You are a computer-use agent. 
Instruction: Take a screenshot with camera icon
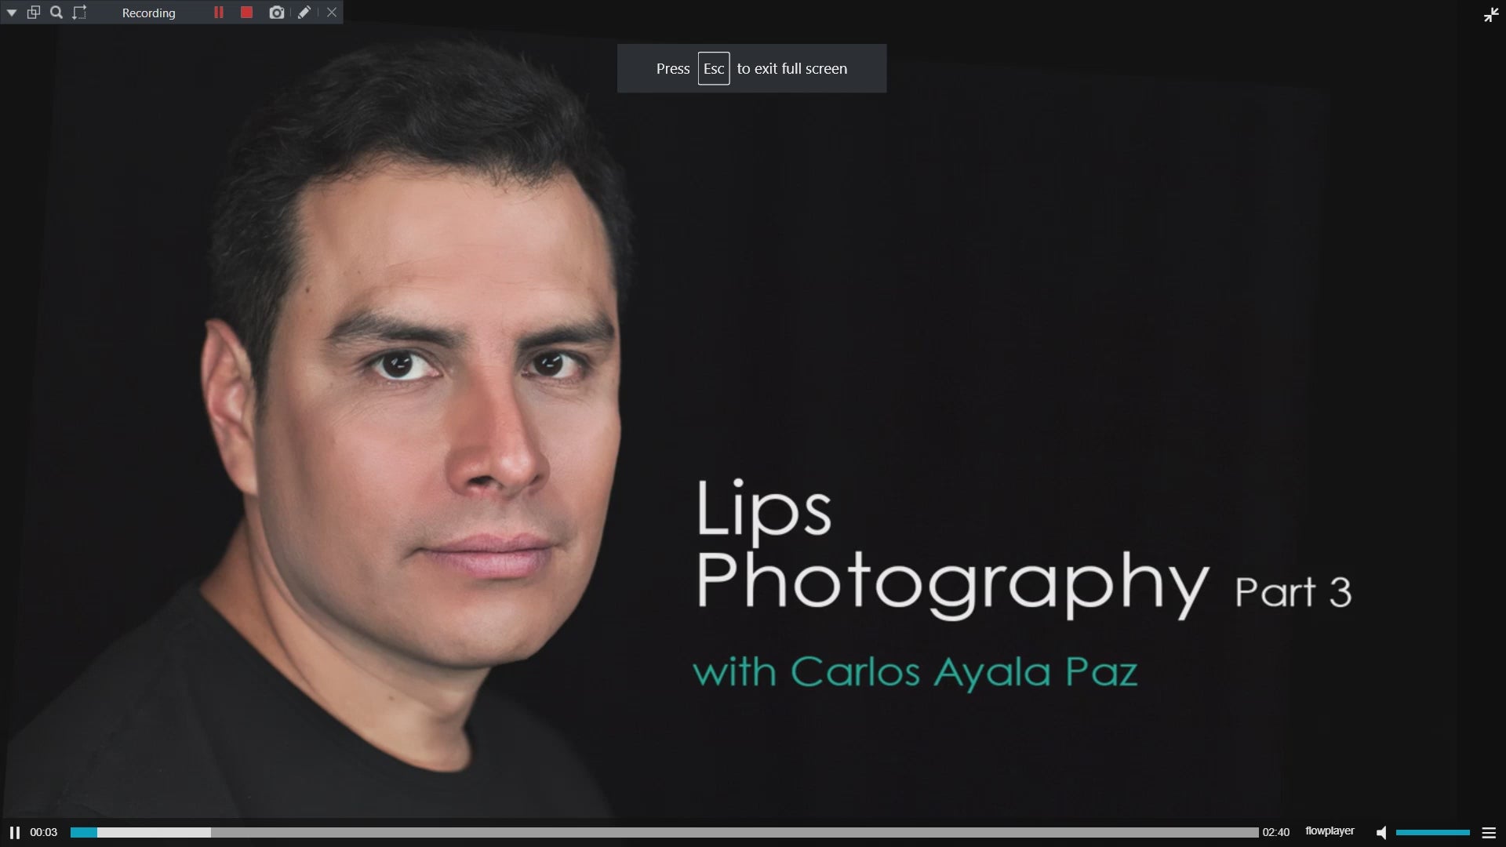(276, 13)
